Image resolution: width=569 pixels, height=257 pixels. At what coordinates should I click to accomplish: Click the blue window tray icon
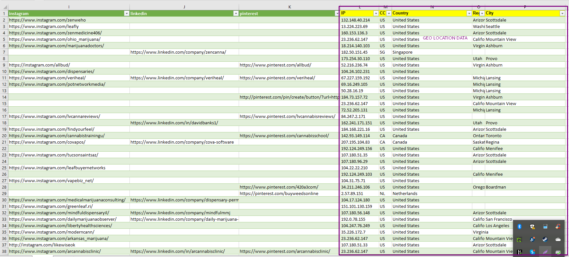(x=545, y=226)
